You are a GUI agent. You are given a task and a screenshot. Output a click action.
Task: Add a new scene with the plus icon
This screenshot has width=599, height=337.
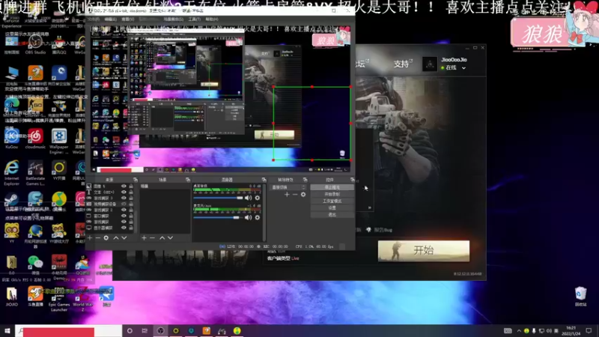(144, 237)
